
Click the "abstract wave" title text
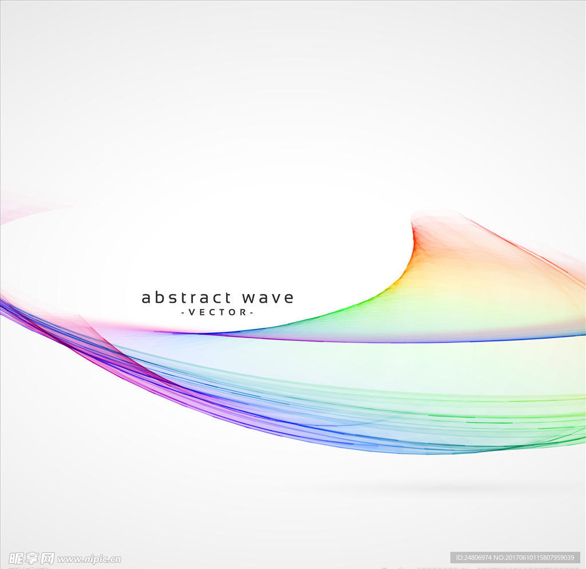tap(217, 298)
